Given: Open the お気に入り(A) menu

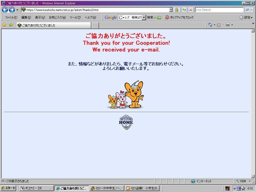Looking at the screenshot, I should tap(57, 17).
